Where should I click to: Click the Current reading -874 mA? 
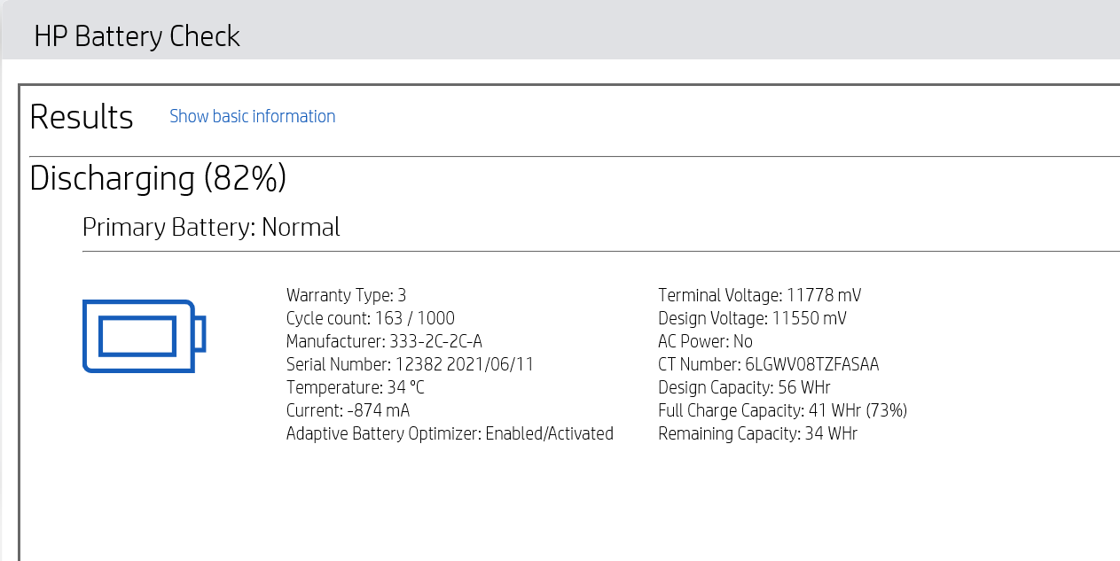pyautogui.click(x=347, y=410)
